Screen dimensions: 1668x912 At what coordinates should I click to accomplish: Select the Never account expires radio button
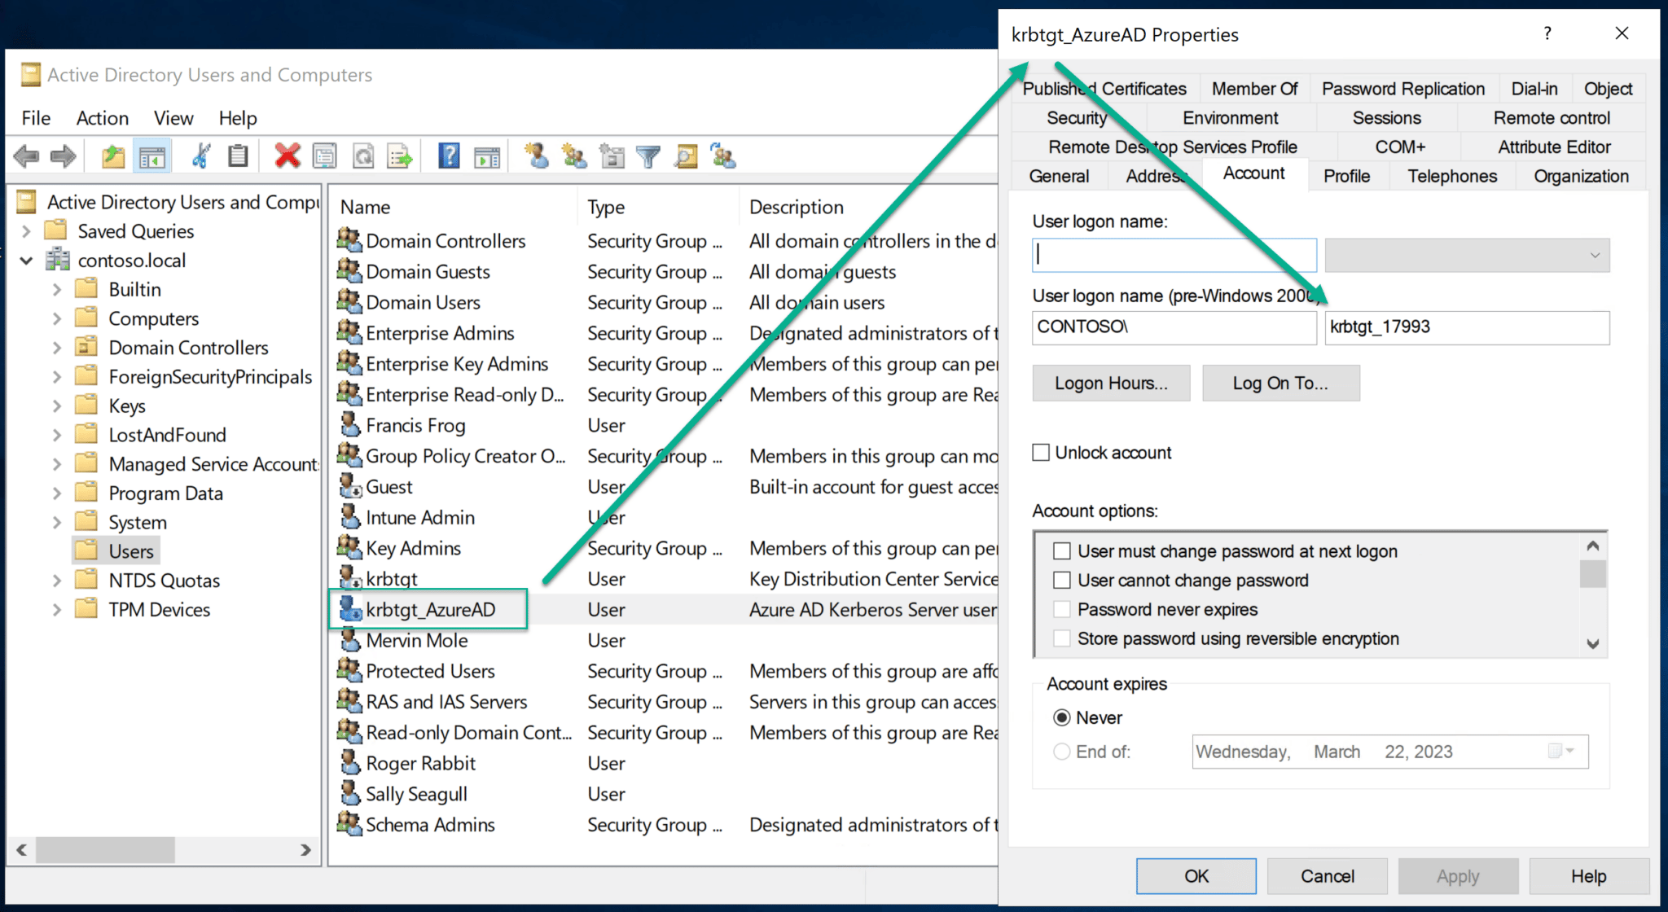coord(1062,717)
